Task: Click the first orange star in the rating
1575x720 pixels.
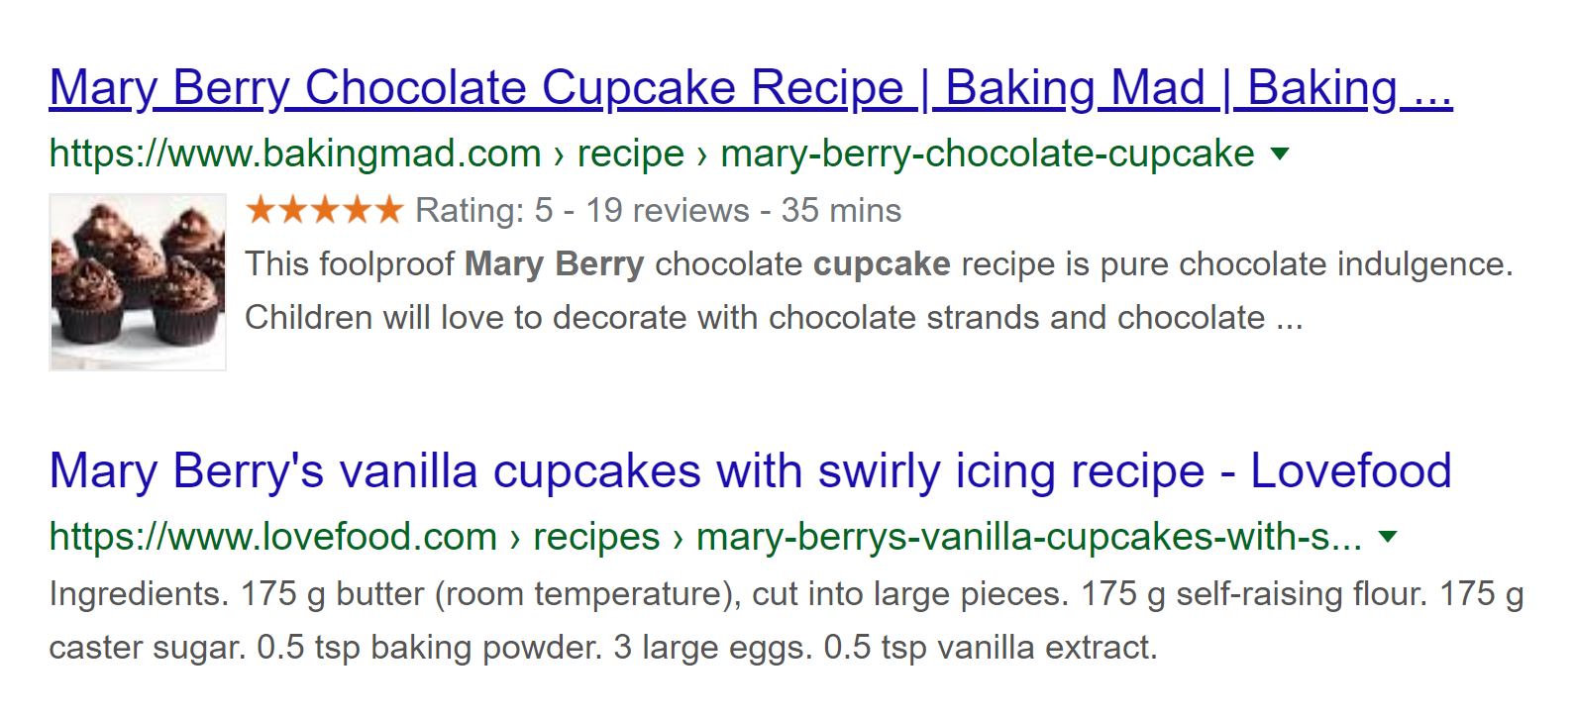Action: (x=262, y=210)
